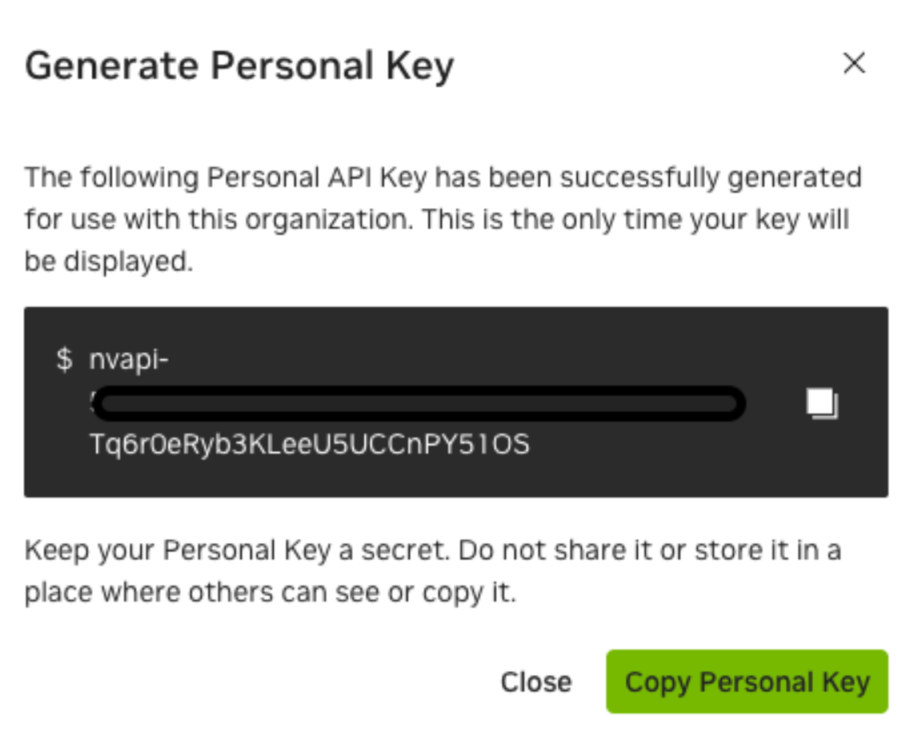Image resolution: width=902 pixels, height=740 pixels.
Task: Close the dialog with the X icon
Action: (854, 63)
